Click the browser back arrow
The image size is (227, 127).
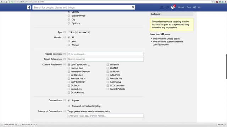click(1, 2)
